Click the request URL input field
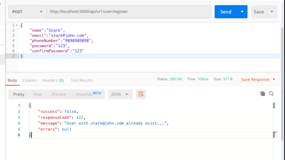285x160 pixels. [x=129, y=11]
